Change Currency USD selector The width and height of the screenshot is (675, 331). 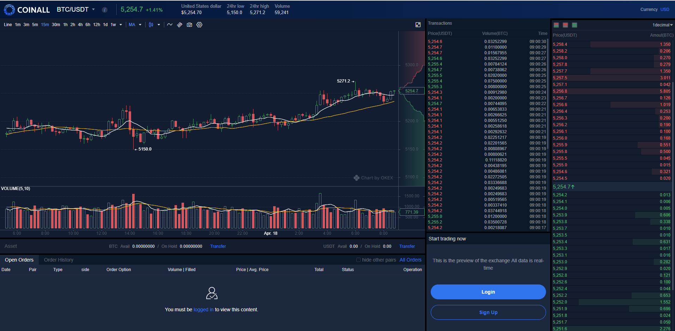point(665,10)
